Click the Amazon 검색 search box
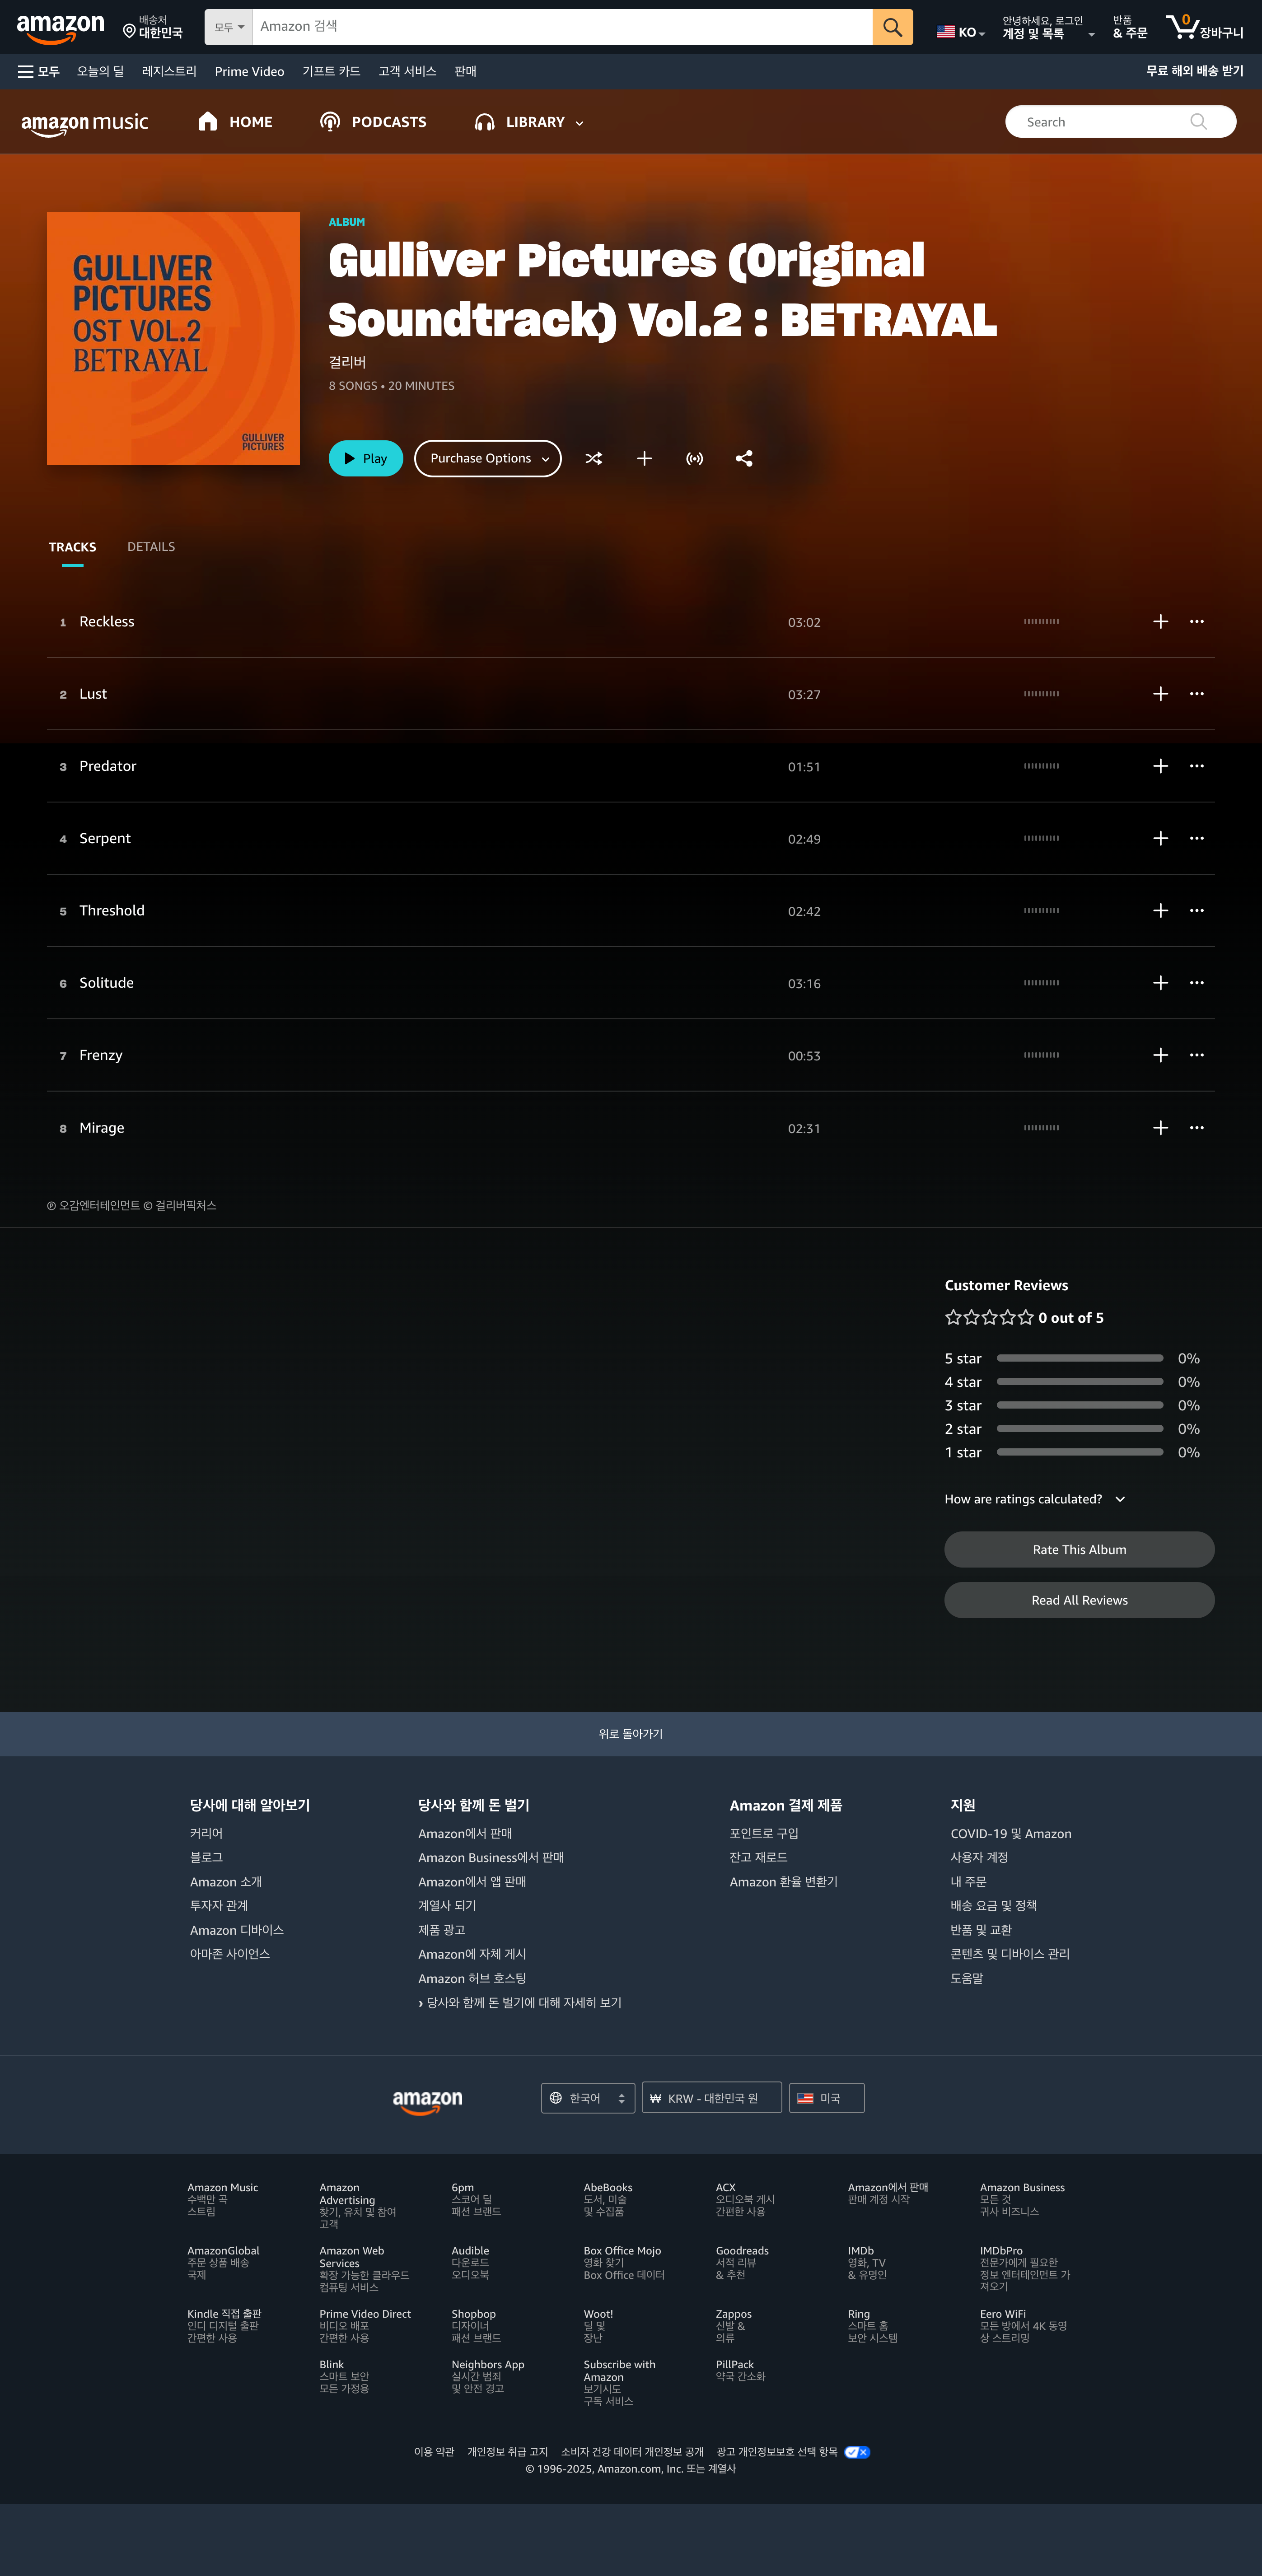 [562, 27]
